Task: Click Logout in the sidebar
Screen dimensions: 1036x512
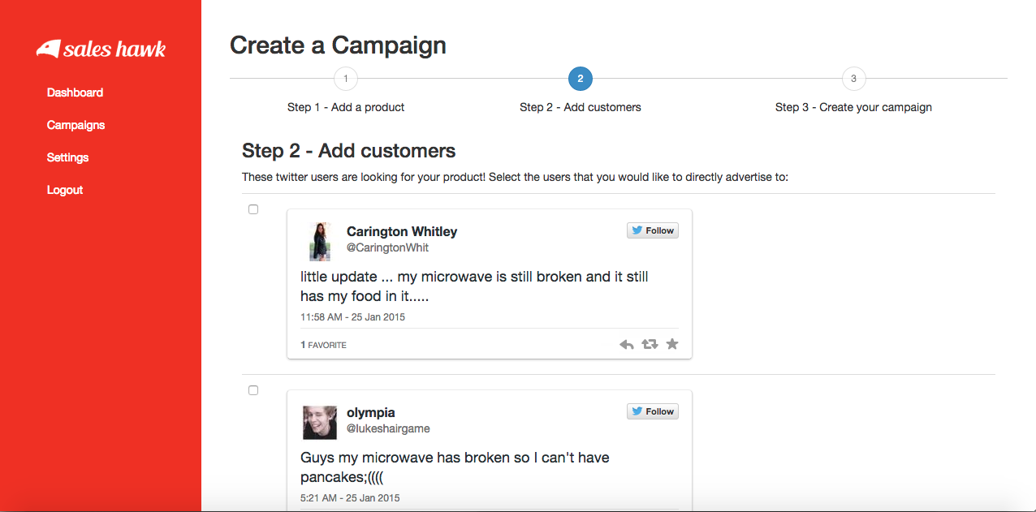Action: coord(64,189)
